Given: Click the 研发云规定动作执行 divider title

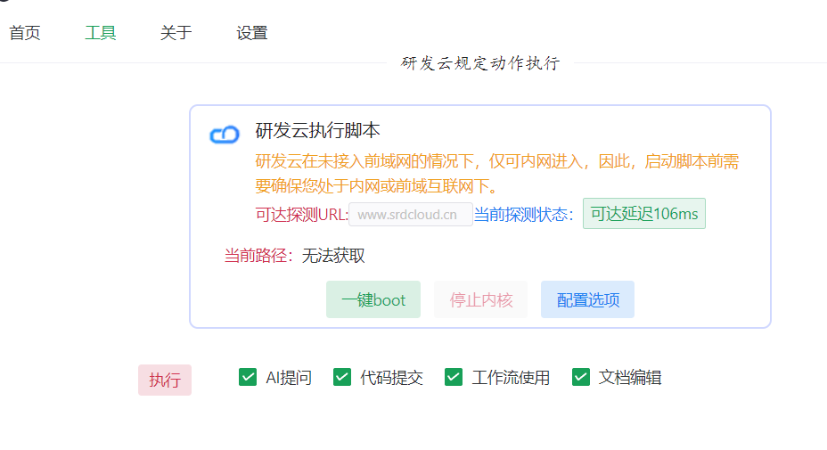Looking at the screenshot, I should click(x=480, y=63).
